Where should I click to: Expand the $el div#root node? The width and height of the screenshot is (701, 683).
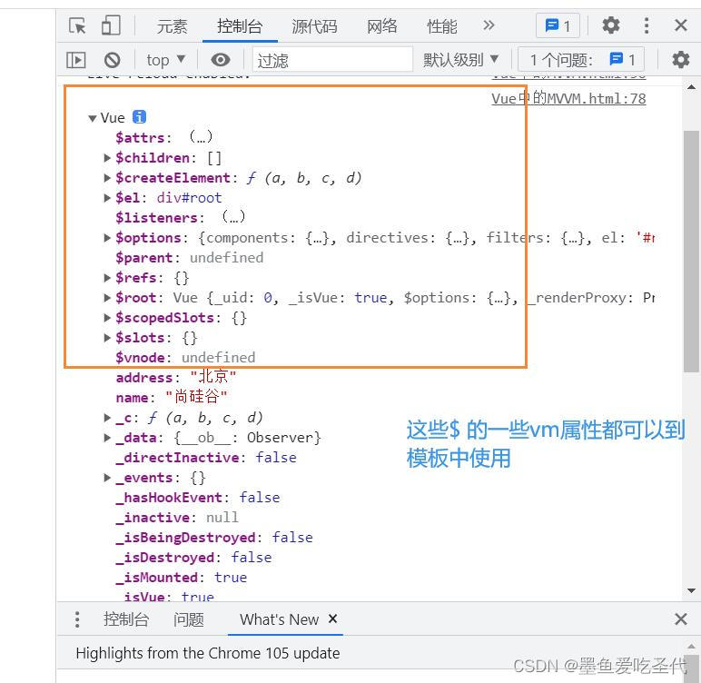pos(107,198)
